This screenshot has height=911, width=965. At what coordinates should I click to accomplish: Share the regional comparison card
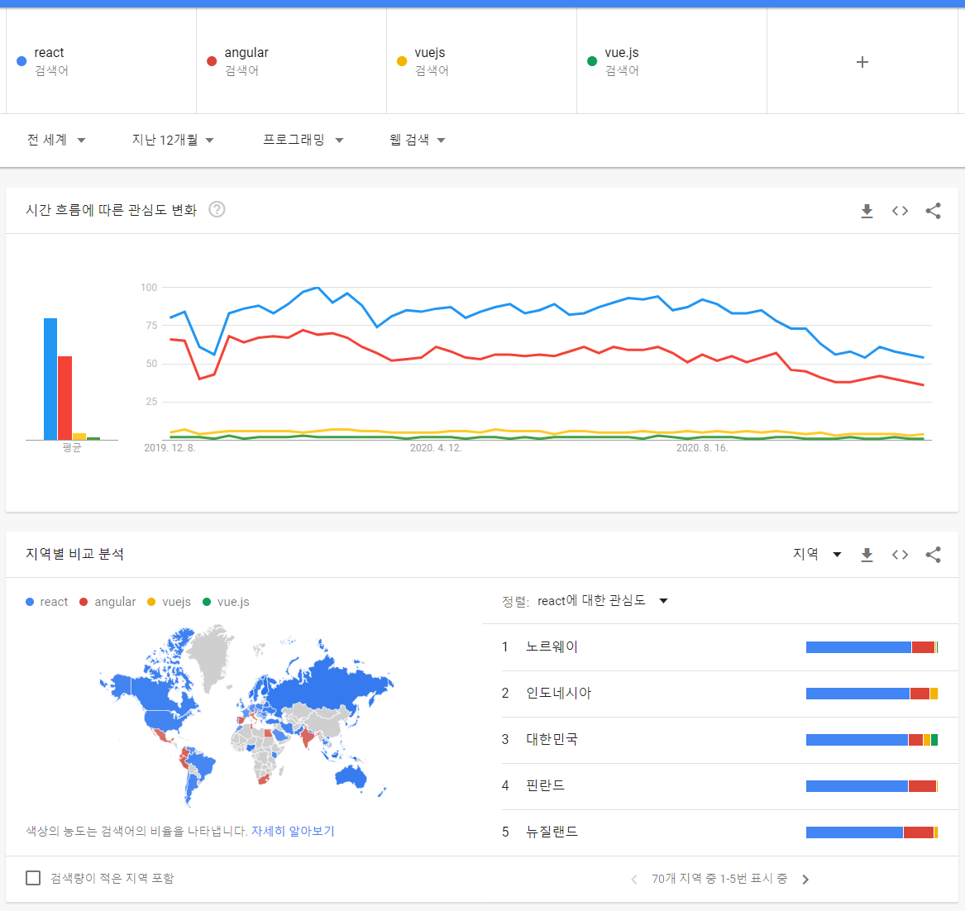(x=933, y=555)
